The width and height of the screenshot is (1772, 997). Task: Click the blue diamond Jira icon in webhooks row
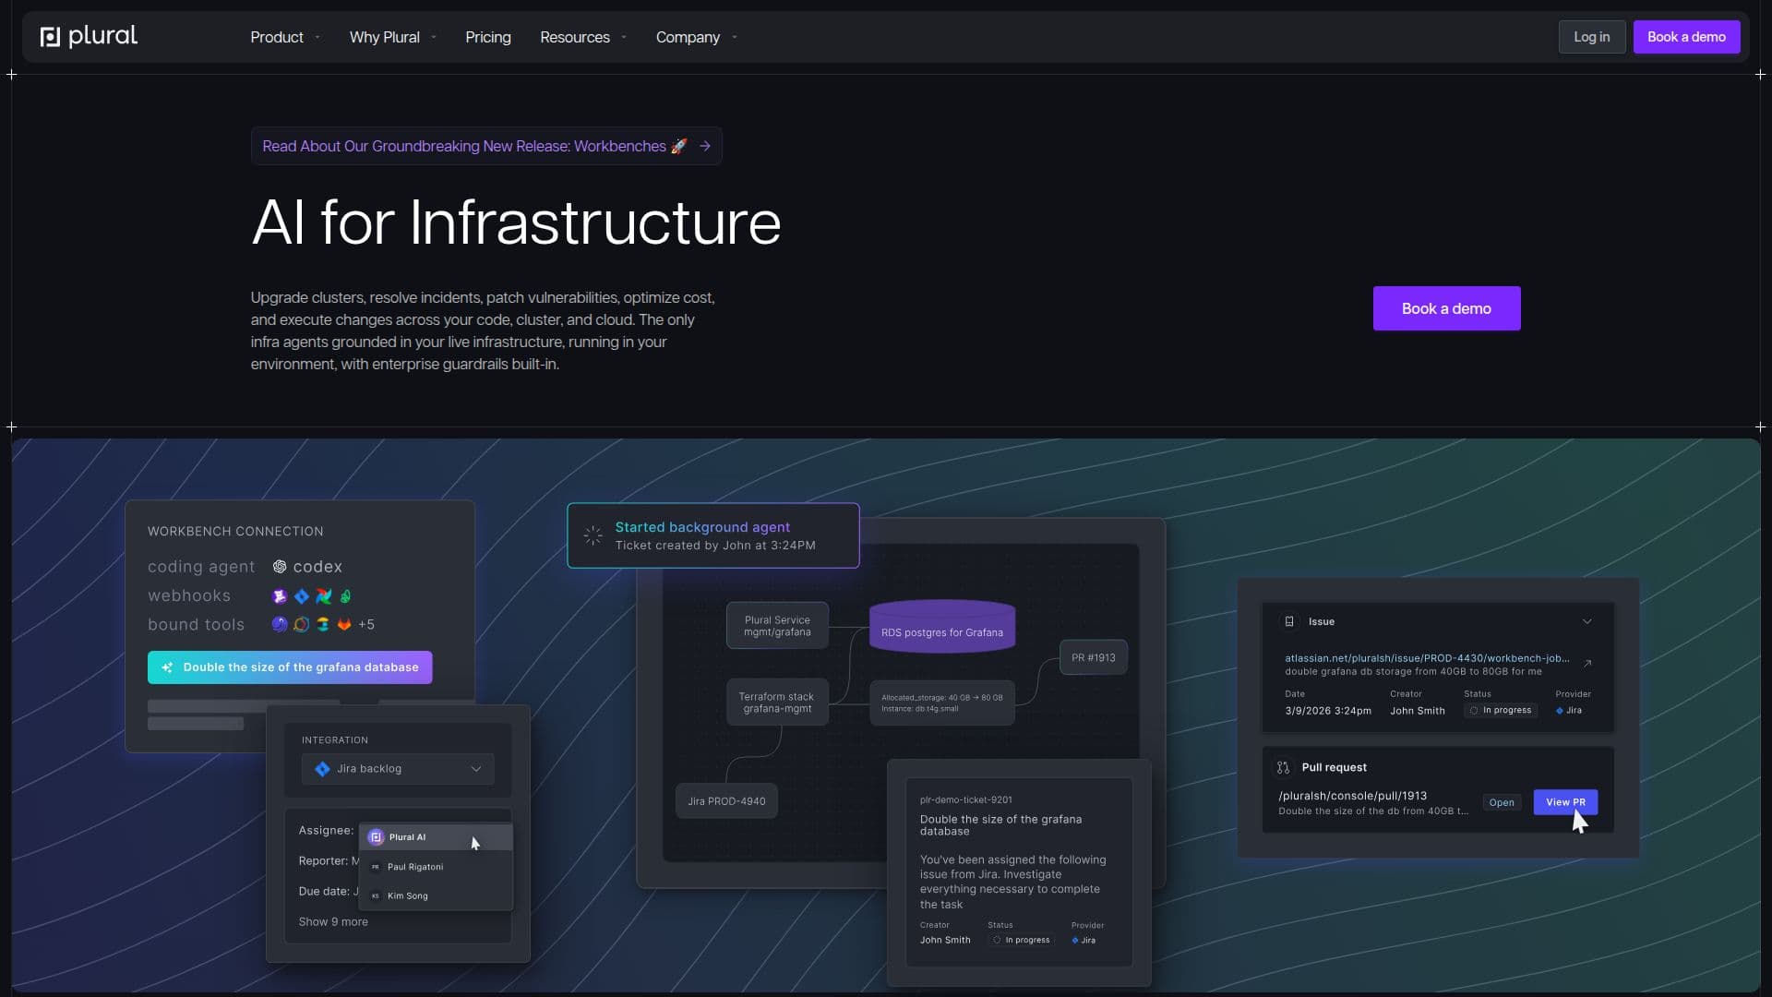pos(302,596)
